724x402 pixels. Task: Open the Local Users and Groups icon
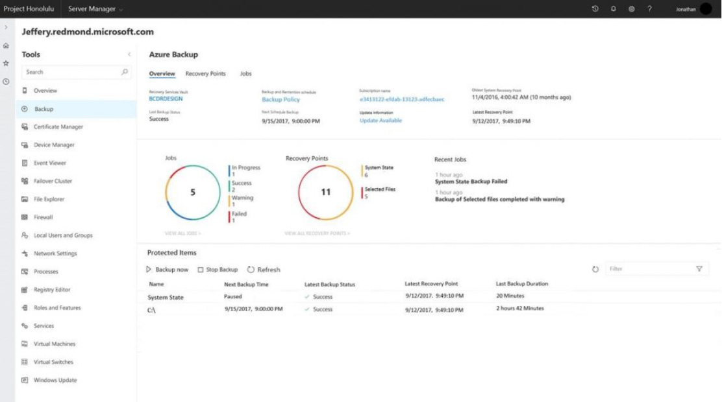coord(25,235)
